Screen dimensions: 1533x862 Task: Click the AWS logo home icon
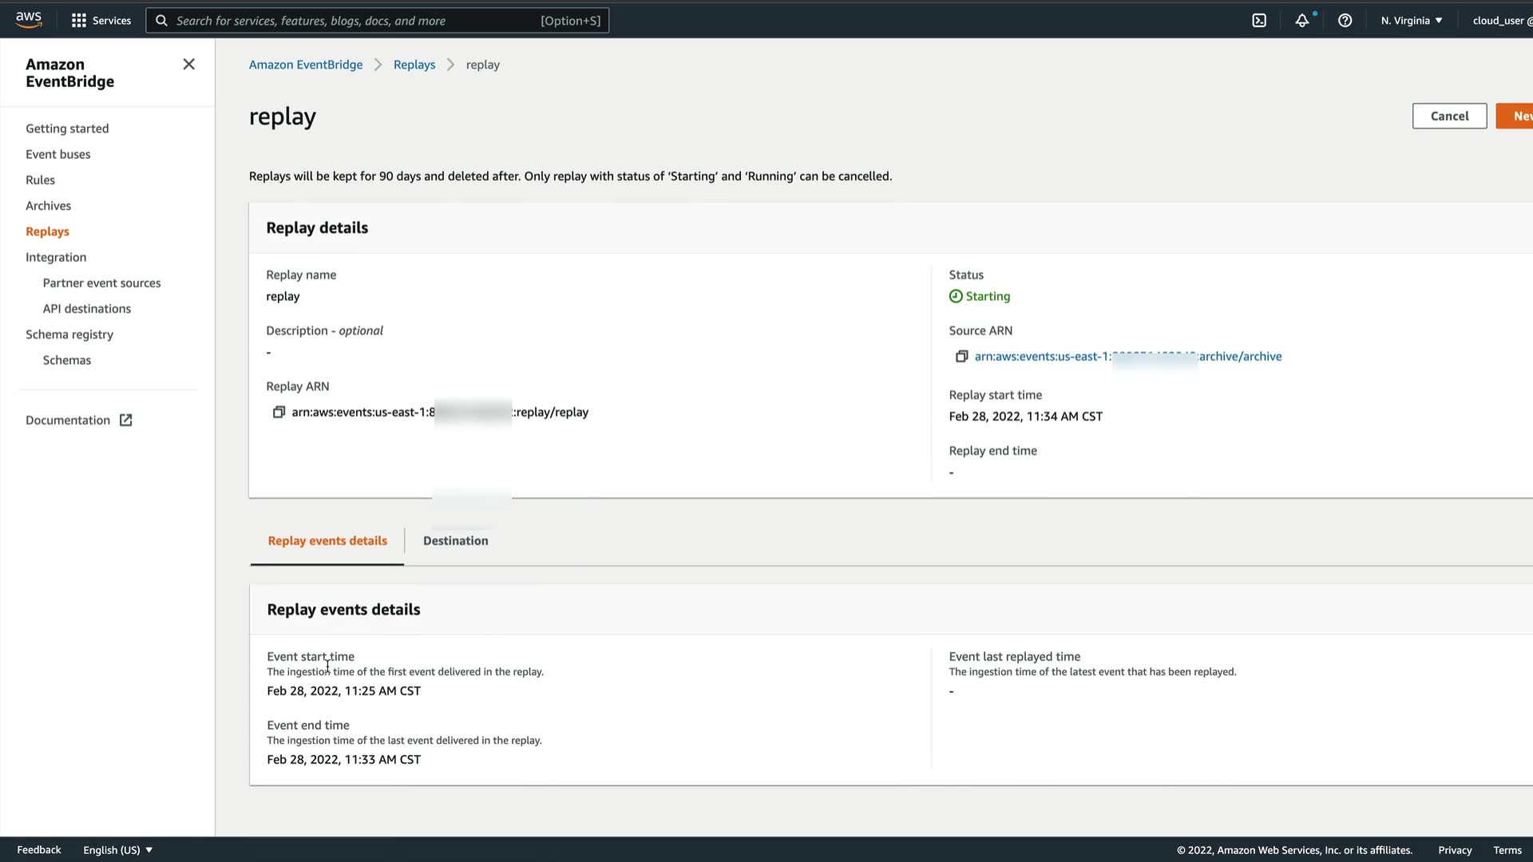click(x=29, y=20)
